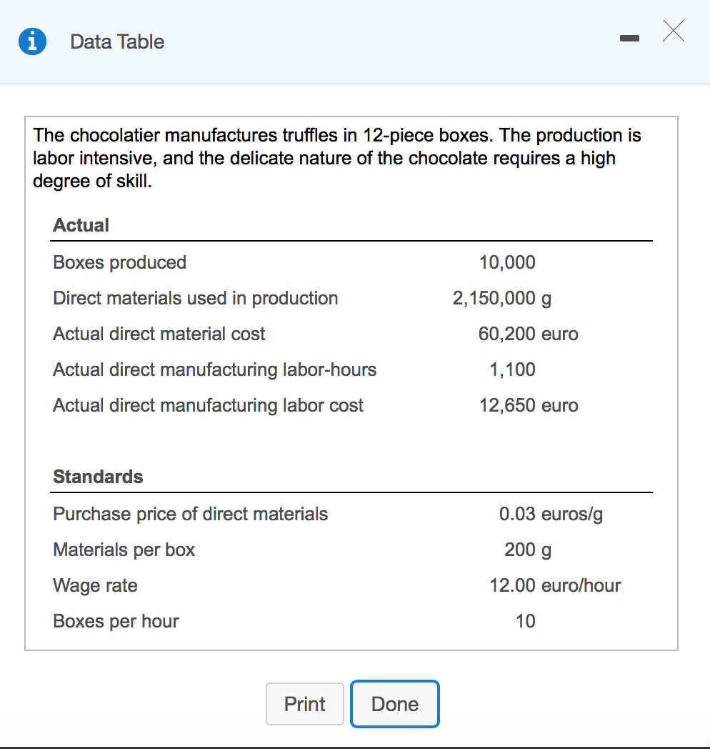Click the chocolatier description paragraph
The height and width of the screenshot is (749, 710).
pos(337,158)
